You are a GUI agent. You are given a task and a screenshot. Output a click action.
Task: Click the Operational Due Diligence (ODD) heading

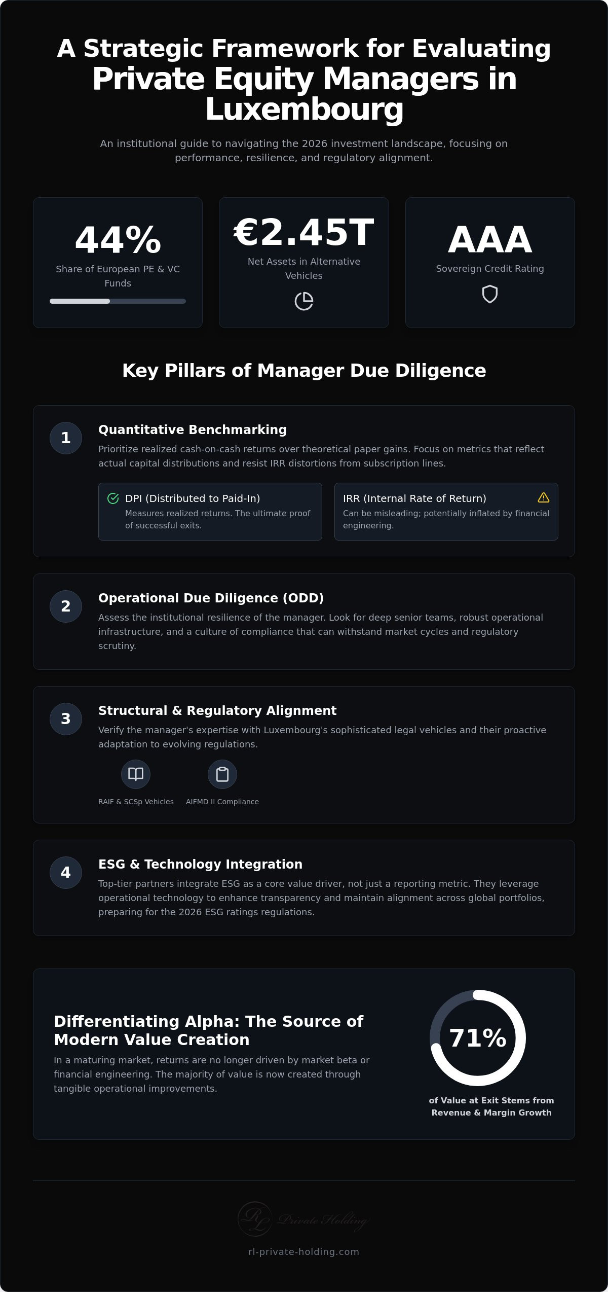tap(211, 598)
